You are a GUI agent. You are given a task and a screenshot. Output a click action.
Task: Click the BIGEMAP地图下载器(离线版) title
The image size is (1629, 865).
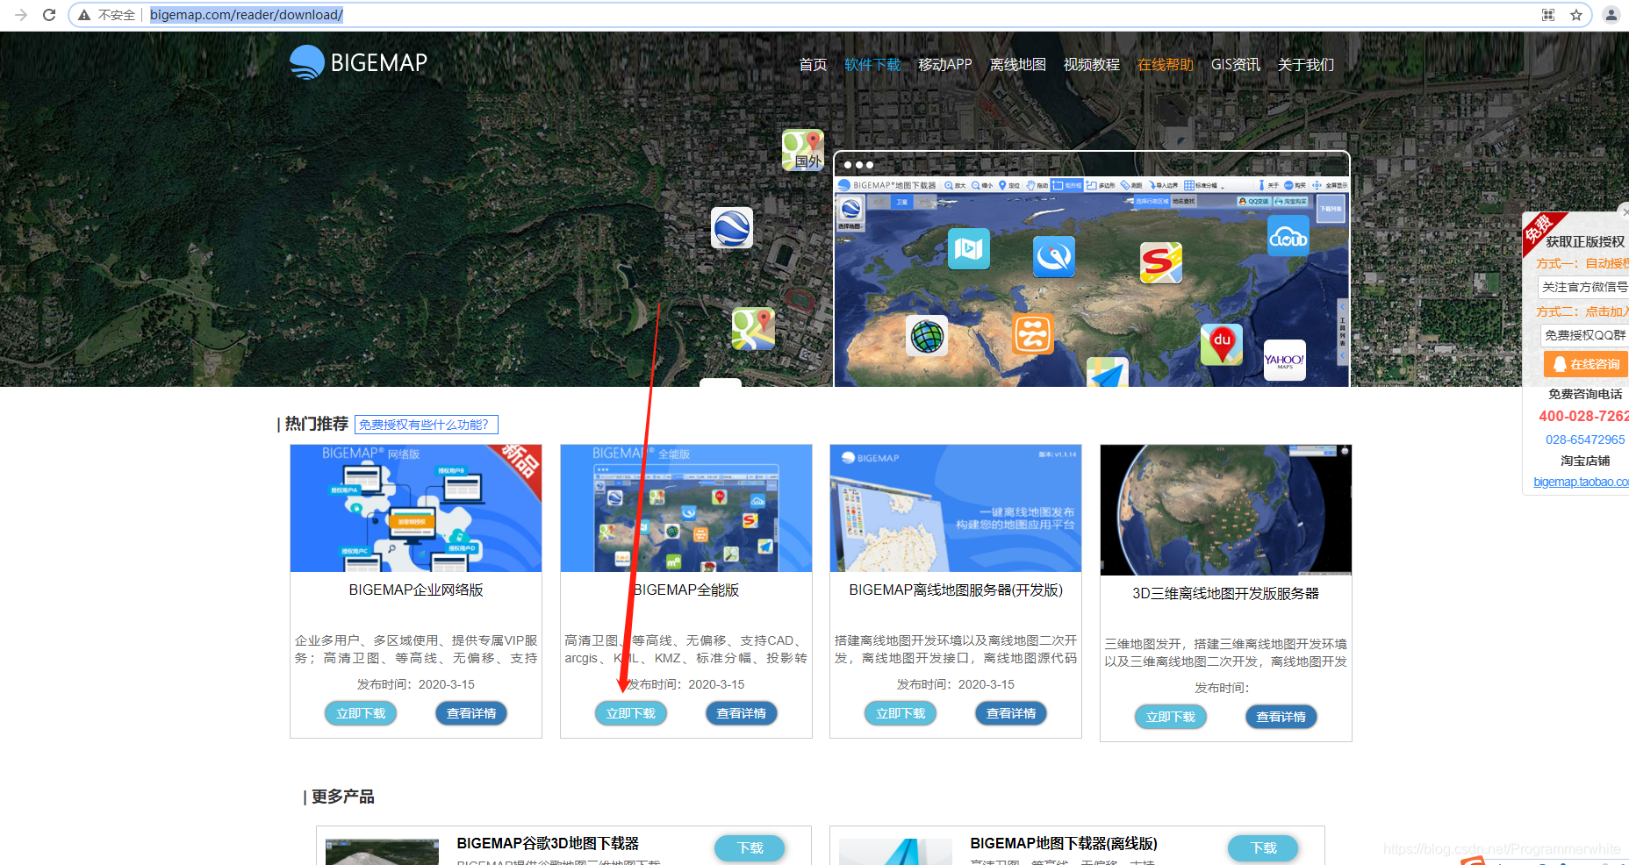pyautogui.click(x=1064, y=843)
